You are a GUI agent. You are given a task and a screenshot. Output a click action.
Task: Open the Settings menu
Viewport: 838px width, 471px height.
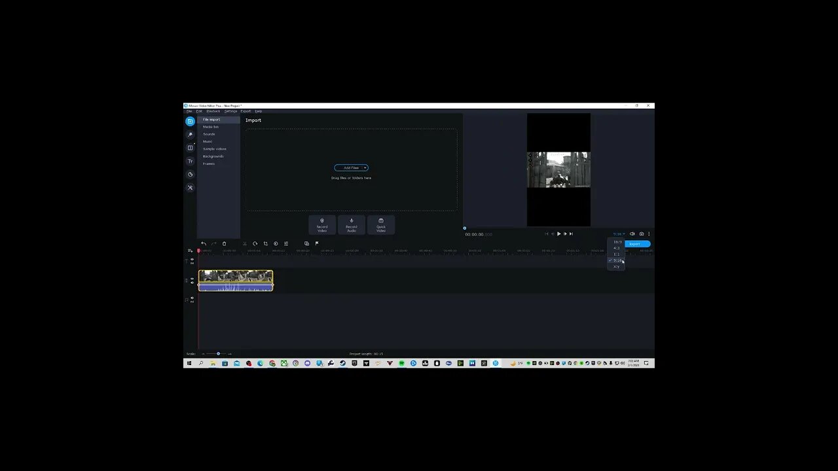point(231,111)
